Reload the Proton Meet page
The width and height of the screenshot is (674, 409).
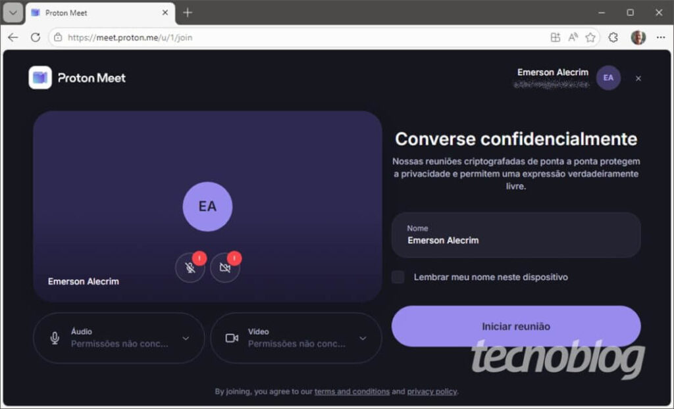click(x=34, y=37)
